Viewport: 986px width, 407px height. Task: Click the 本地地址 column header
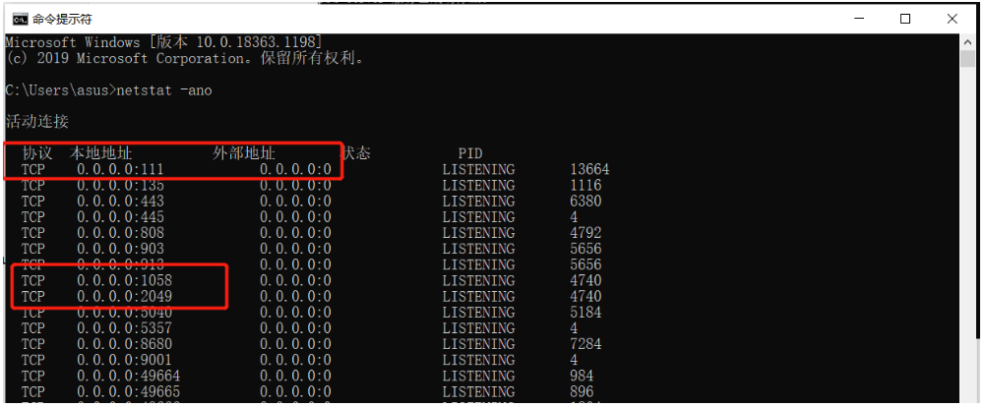pyautogui.click(x=100, y=153)
